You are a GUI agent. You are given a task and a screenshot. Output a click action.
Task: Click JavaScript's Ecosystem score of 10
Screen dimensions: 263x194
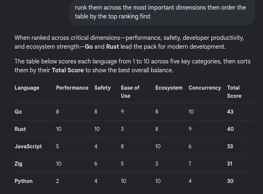[x=158, y=146]
